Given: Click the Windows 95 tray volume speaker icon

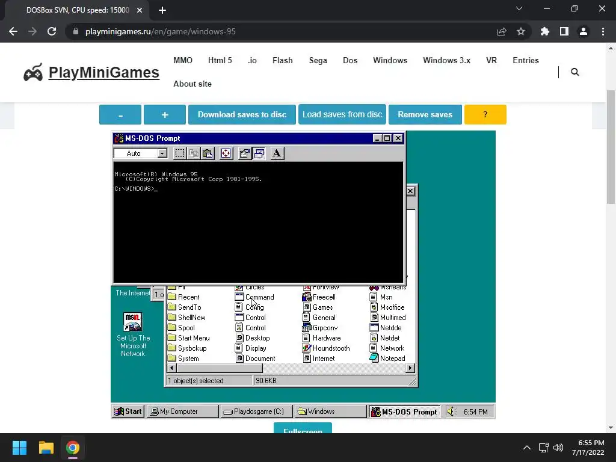Looking at the screenshot, I should (x=451, y=411).
